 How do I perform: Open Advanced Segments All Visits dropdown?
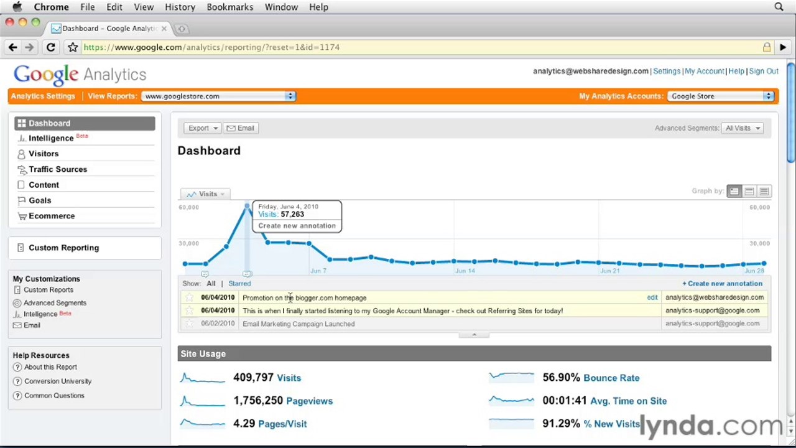(743, 128)
